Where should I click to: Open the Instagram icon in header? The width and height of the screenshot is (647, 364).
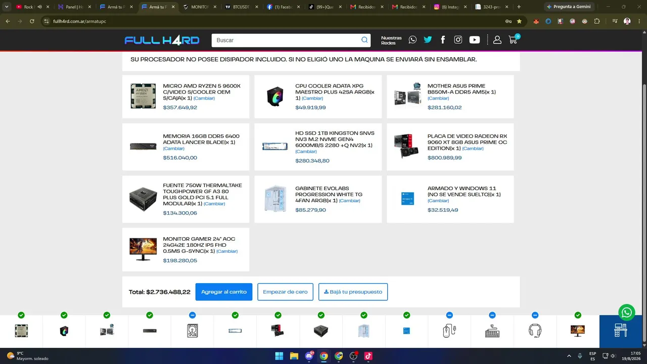[x=458, y=40]
